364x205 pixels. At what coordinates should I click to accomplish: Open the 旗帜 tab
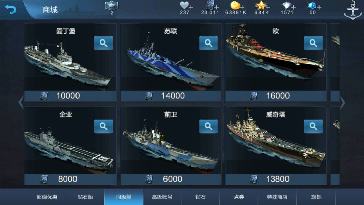click(316, 197)
